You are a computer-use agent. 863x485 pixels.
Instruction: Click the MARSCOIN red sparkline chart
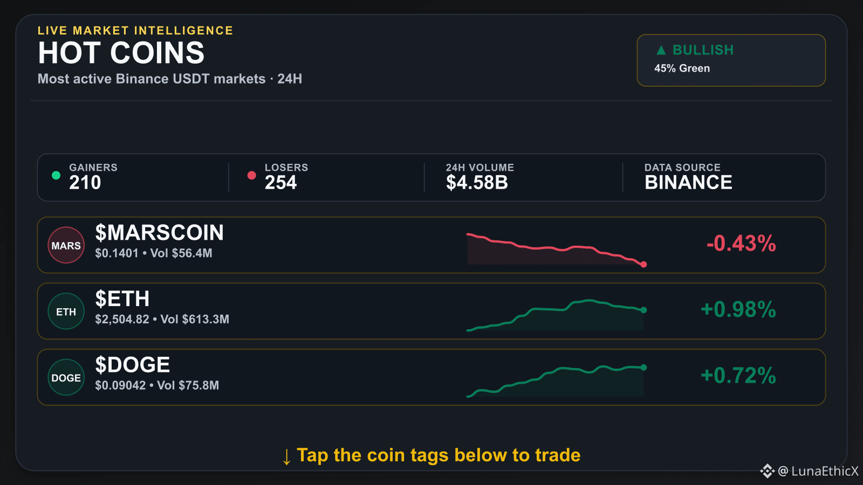[557, 250]
